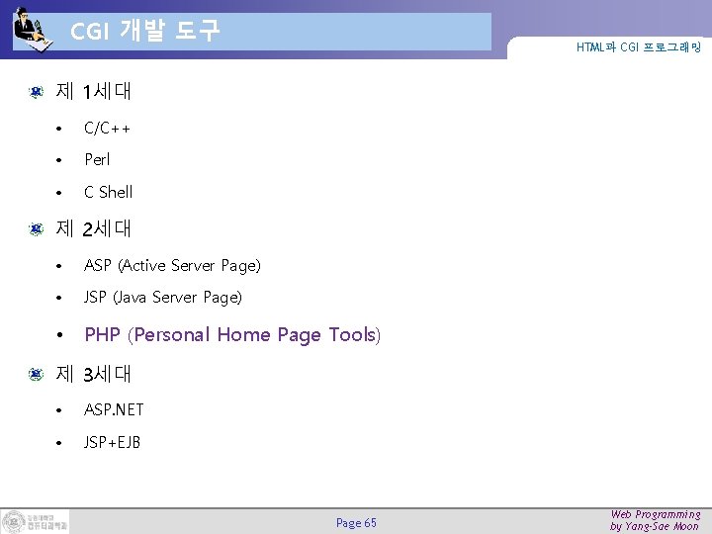
Task: Click the university logo in footer
Action: (35, 521)
